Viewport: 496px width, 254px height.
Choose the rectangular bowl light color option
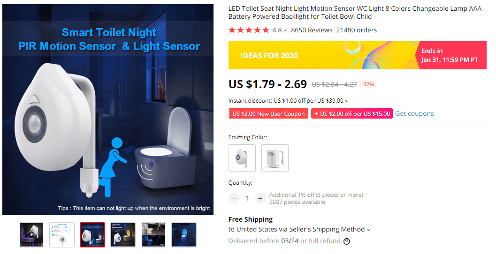tap(275, 158)
